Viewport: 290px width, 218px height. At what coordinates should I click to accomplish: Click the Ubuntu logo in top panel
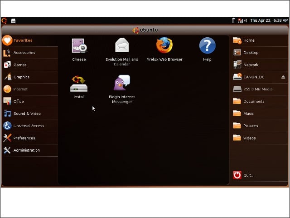[x=4, y=20]
